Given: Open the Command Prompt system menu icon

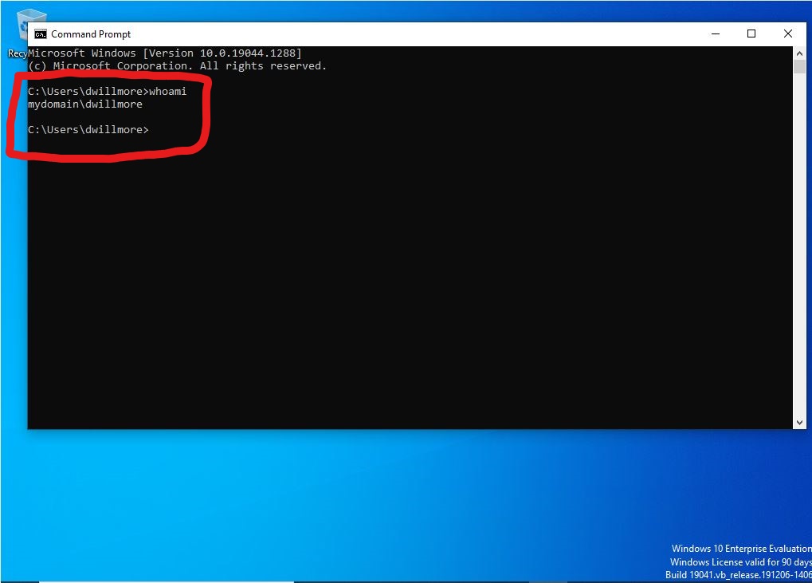Looking at the screenshot, I should point(41,34).
